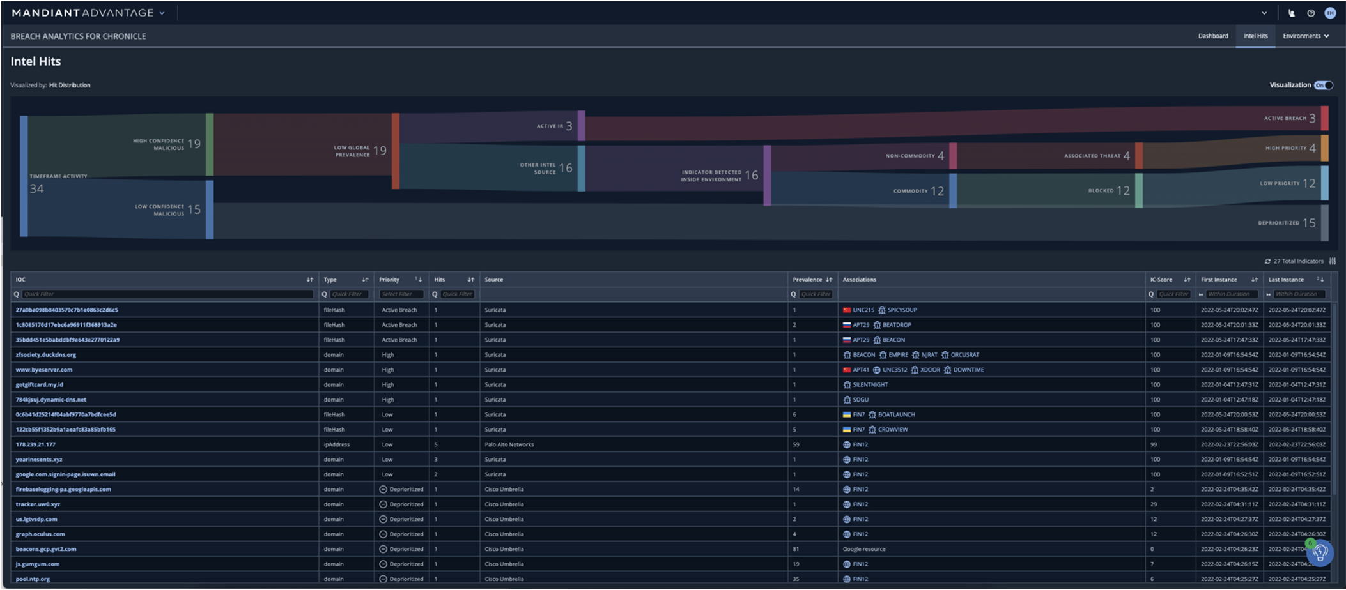The width and height of the screenshot is (1346, 590).
Task: Click the malware icon beside SILENTNIGHT
Action: click(847, 385)
